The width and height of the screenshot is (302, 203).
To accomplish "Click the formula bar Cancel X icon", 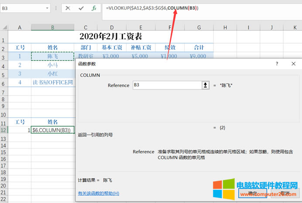I will (x=69, y=8).
